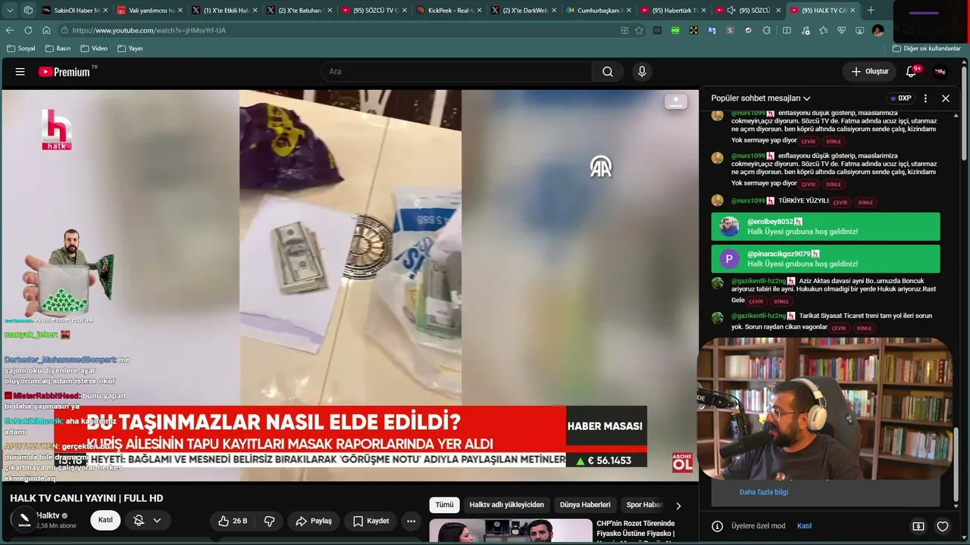Open Diğer sık kullanılanlar bookmarks folder
This screenshot has height=545, width=970.
click(x=926, y=48)
